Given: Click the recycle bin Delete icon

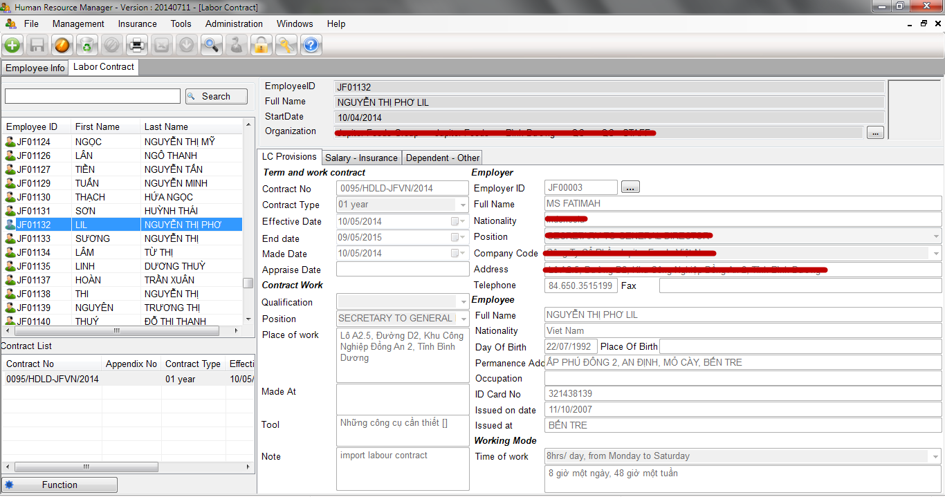Looking at the screenshot, I should pyautogui.click(x=86, y=46).
